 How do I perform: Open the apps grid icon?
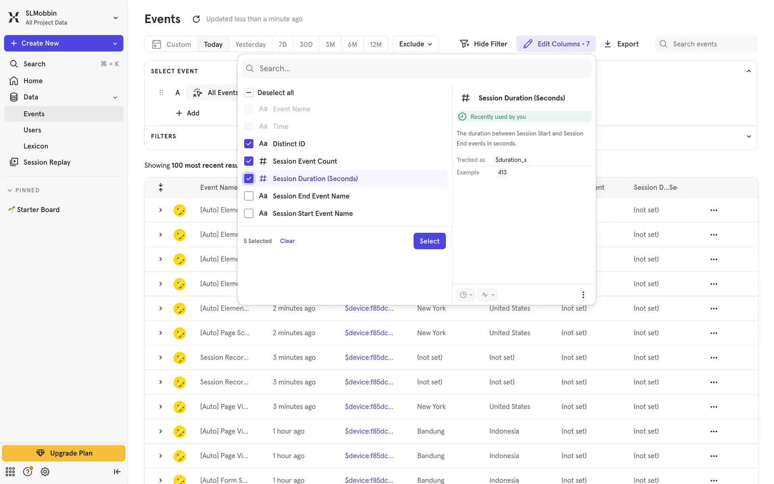[x=10, y=471]
